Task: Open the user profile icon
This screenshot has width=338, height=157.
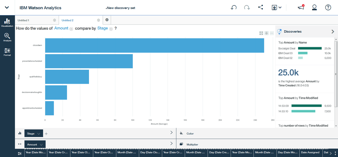Action: tap(315, 8)
